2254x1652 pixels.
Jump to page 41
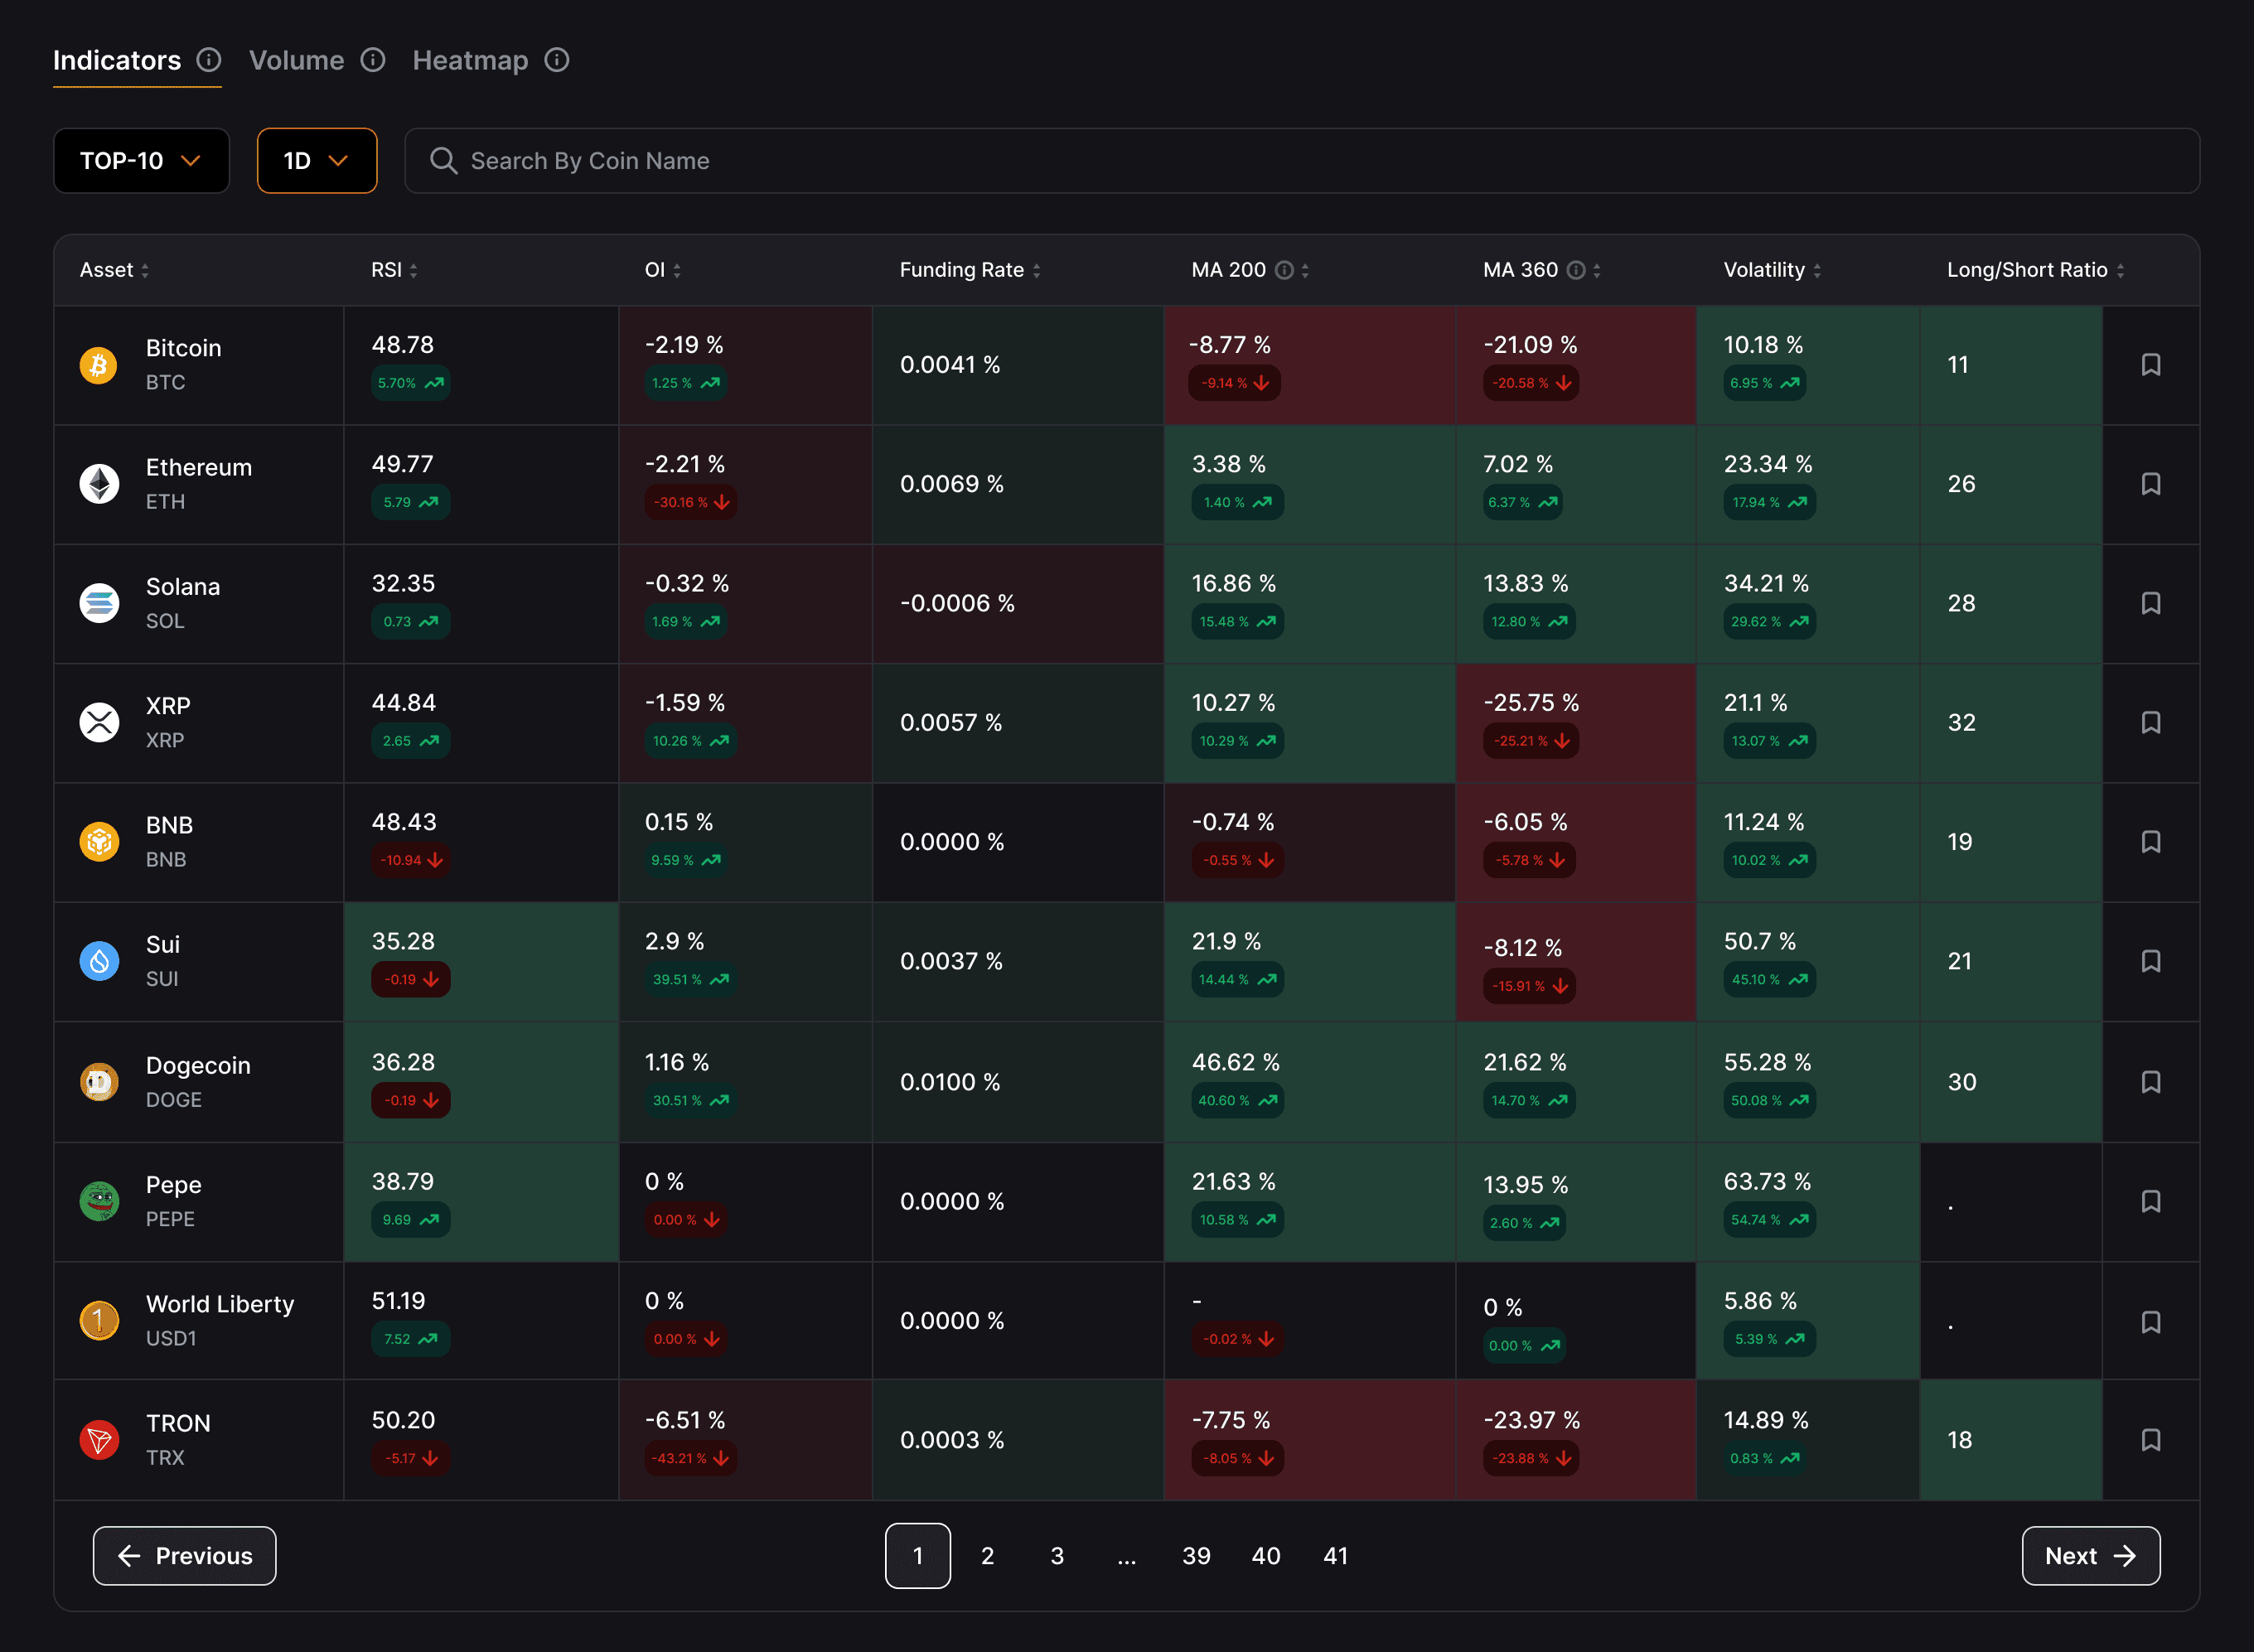1335,1556
